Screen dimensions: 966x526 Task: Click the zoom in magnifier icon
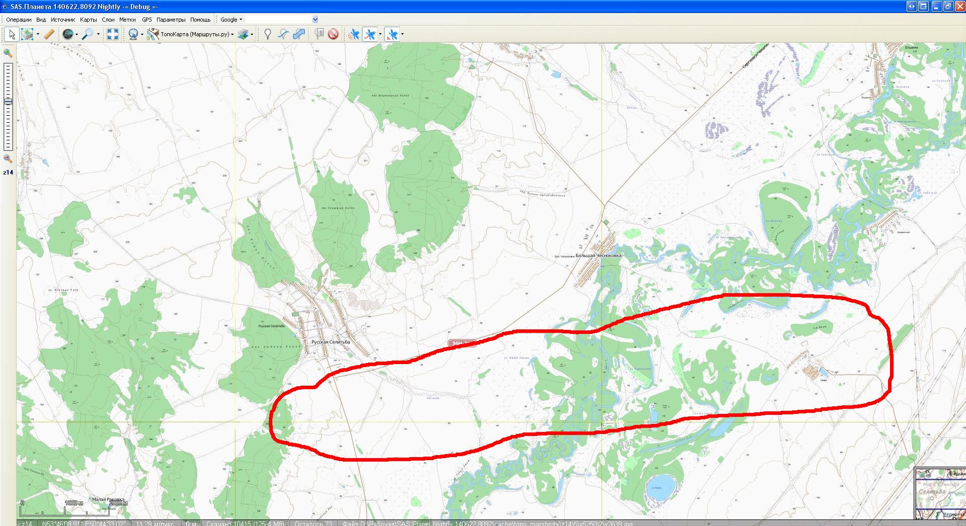pyautogui.click(x=8, y=53)
